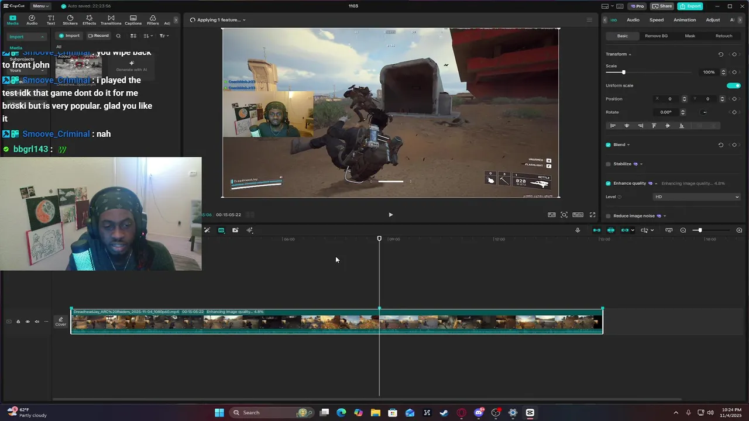Select the Remove BG sub-tab

[x=656, y=36]
